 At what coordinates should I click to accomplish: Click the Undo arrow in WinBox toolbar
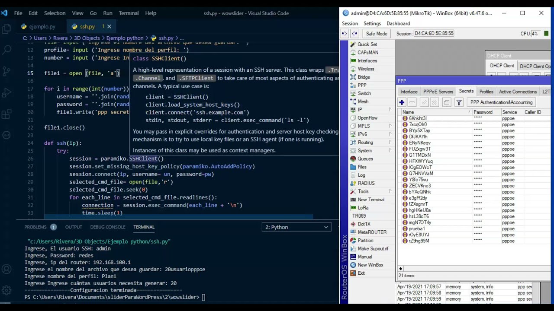[x=345, y=34]
